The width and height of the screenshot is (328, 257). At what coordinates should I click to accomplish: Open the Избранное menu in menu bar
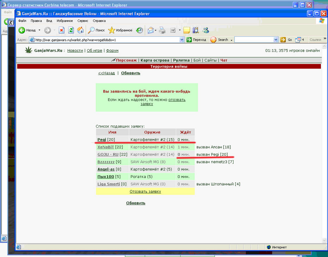[65, 21]
